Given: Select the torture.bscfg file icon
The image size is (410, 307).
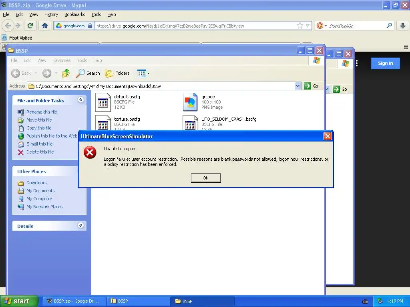Looking at the screenshot, I should point(103,123).
